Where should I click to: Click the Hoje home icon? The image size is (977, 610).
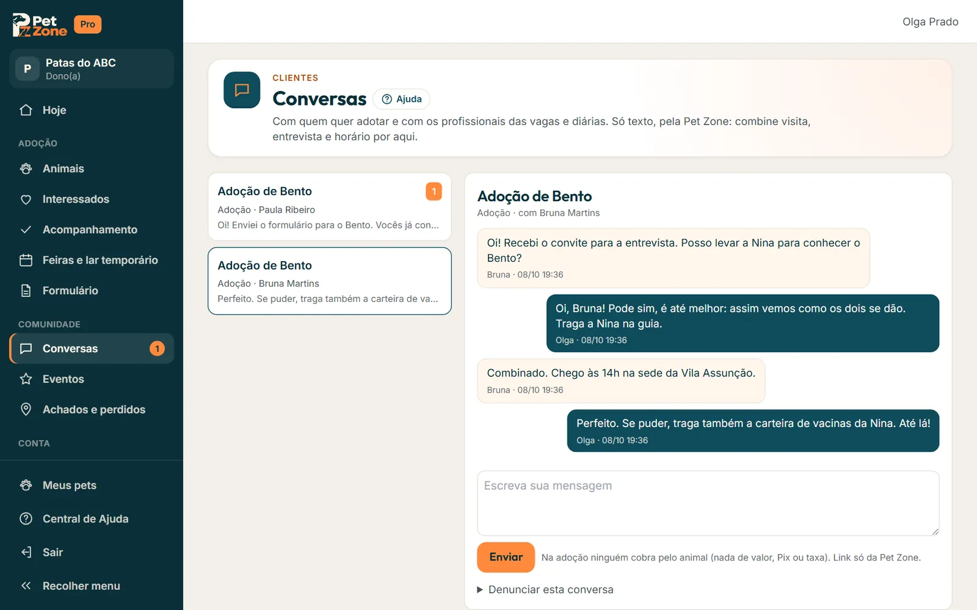(x=26, y=110)
